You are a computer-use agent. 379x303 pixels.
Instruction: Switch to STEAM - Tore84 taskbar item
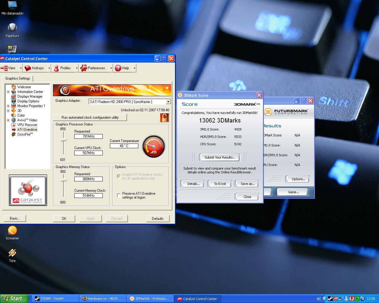tap(55, 299)
